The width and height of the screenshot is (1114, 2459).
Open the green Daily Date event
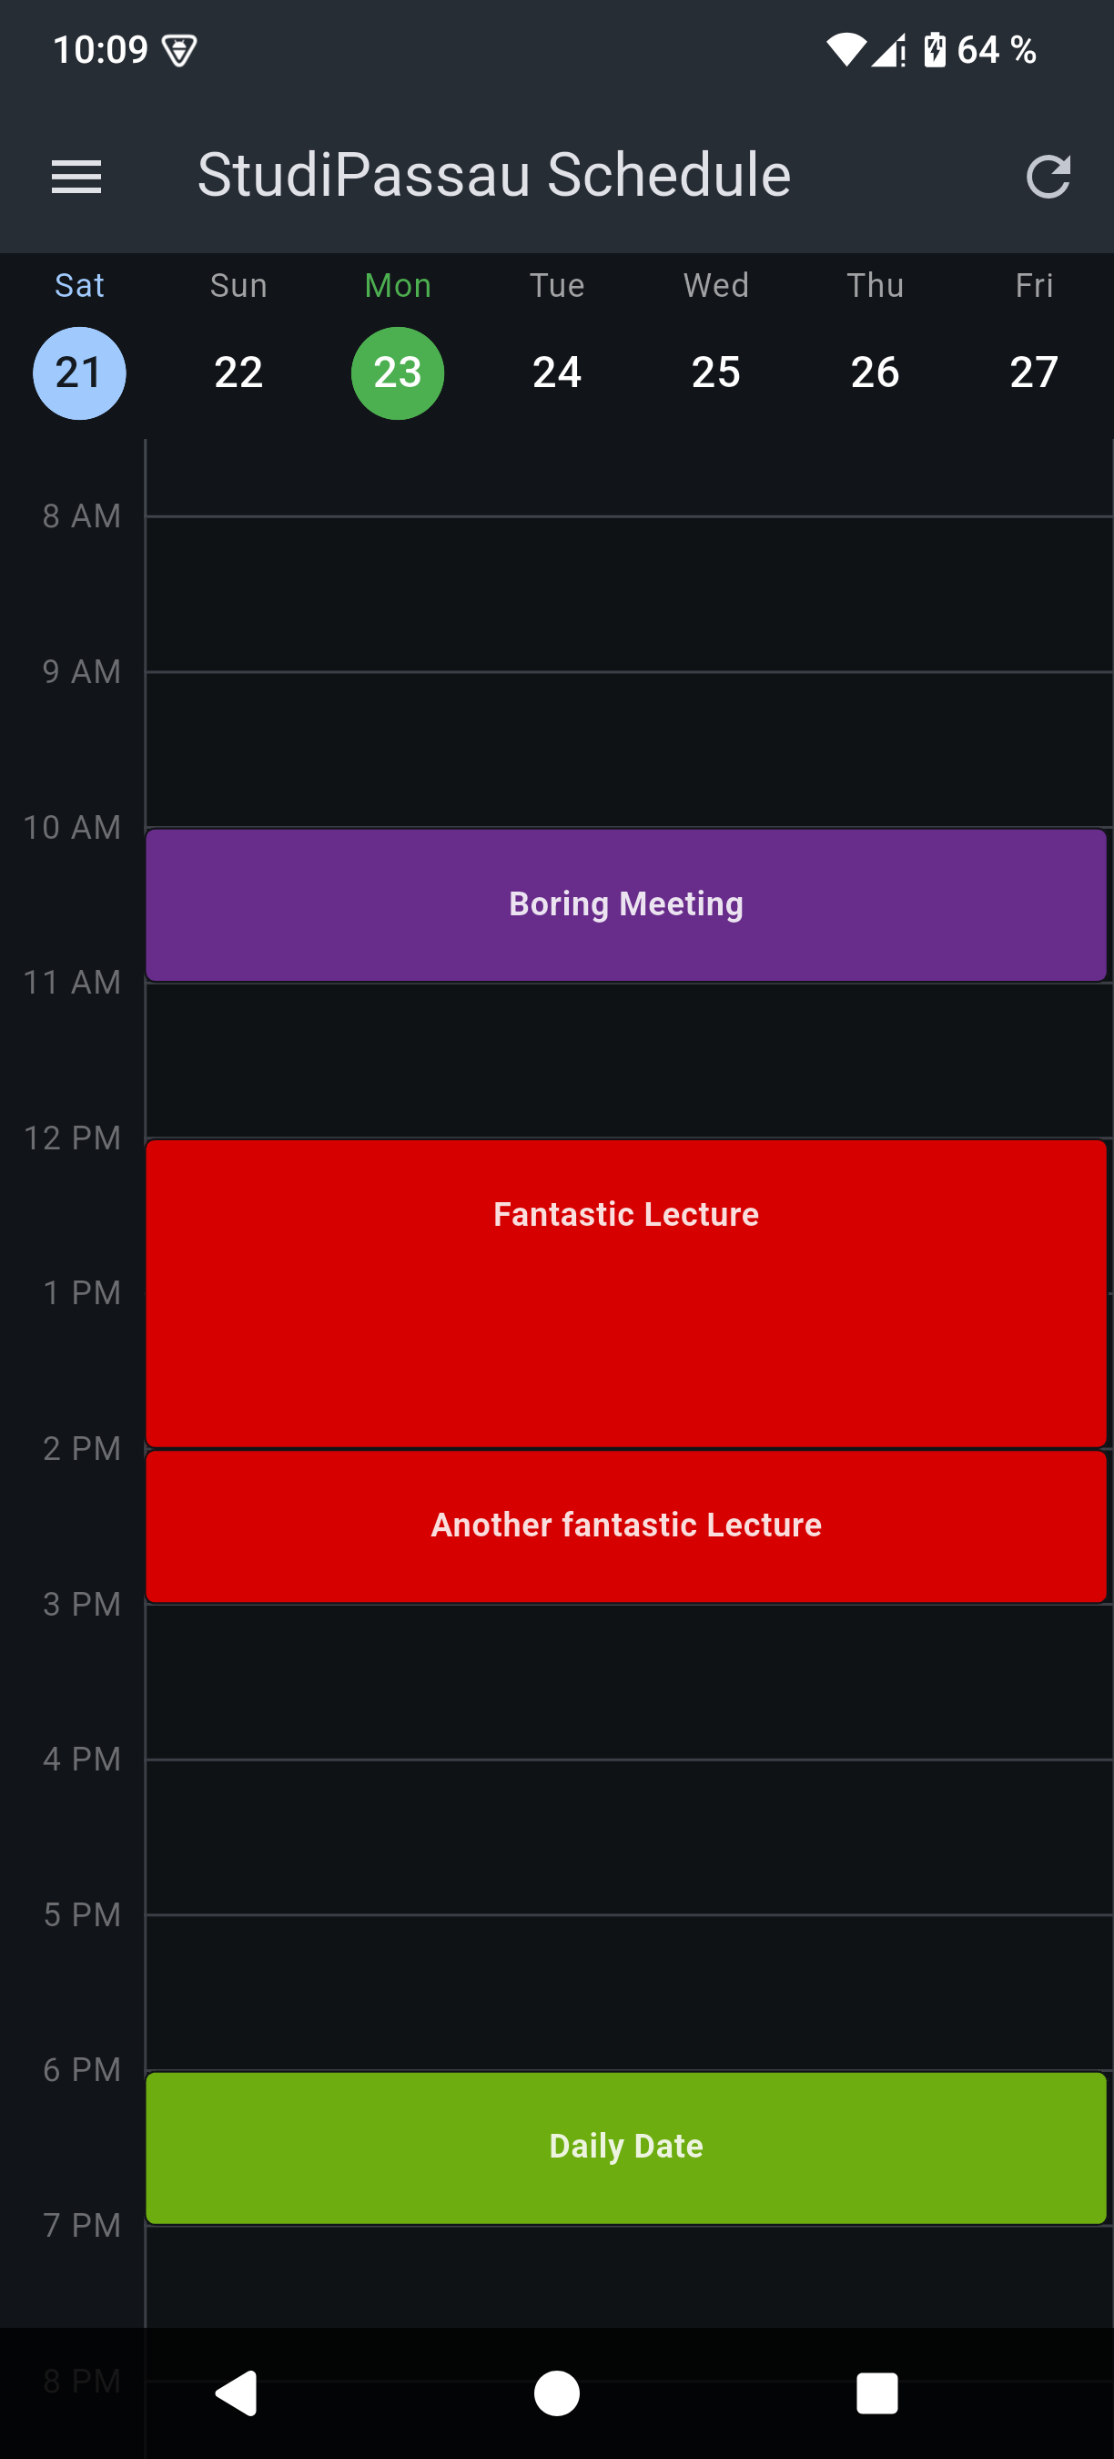coord(625,2148)
